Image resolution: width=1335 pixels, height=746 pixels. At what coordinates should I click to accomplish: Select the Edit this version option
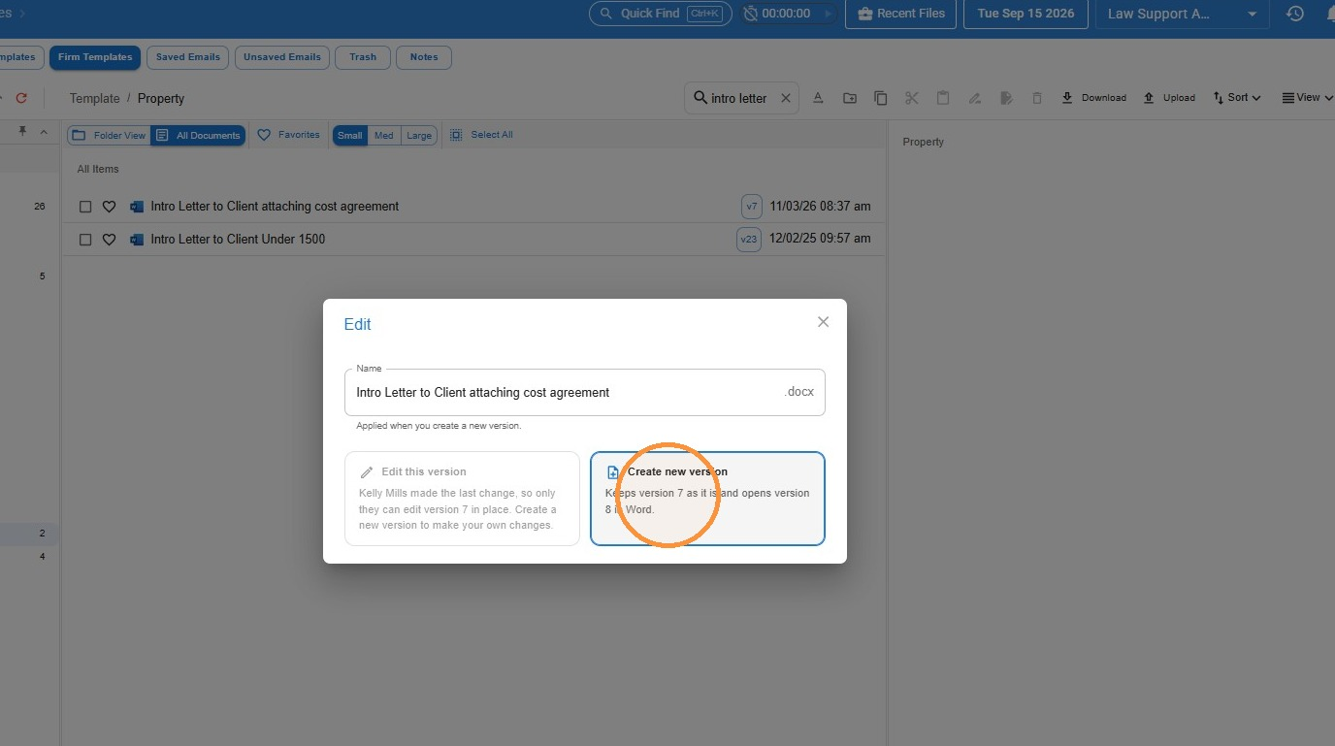462,499
